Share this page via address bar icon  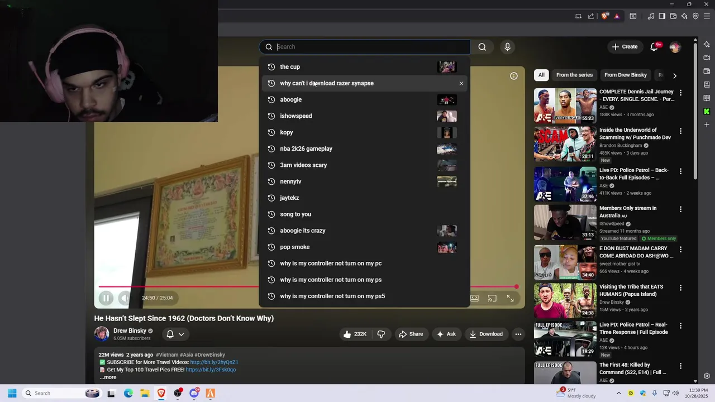591,16
